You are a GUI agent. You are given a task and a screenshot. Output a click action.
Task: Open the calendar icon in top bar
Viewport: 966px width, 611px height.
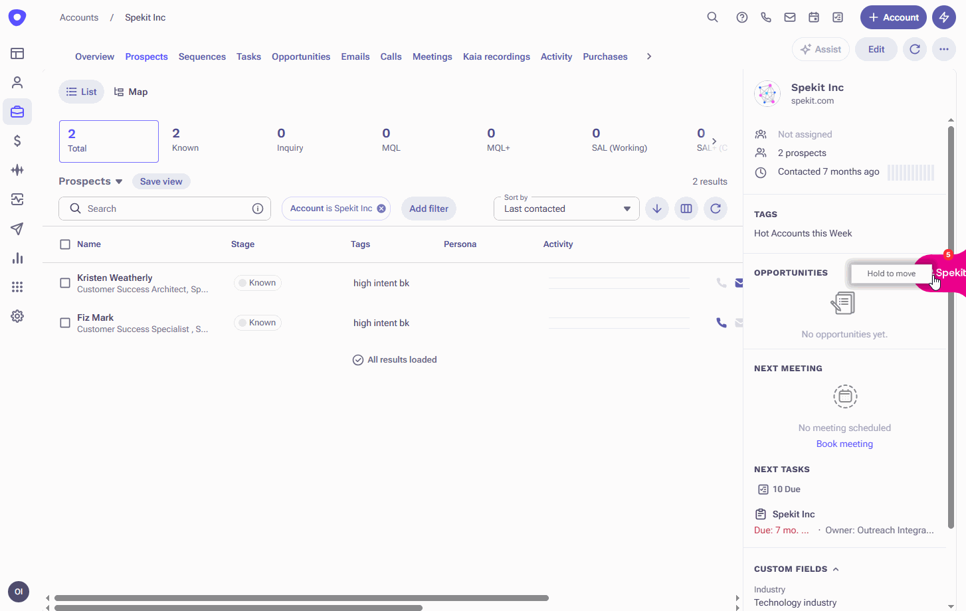[x=814, y=17]
